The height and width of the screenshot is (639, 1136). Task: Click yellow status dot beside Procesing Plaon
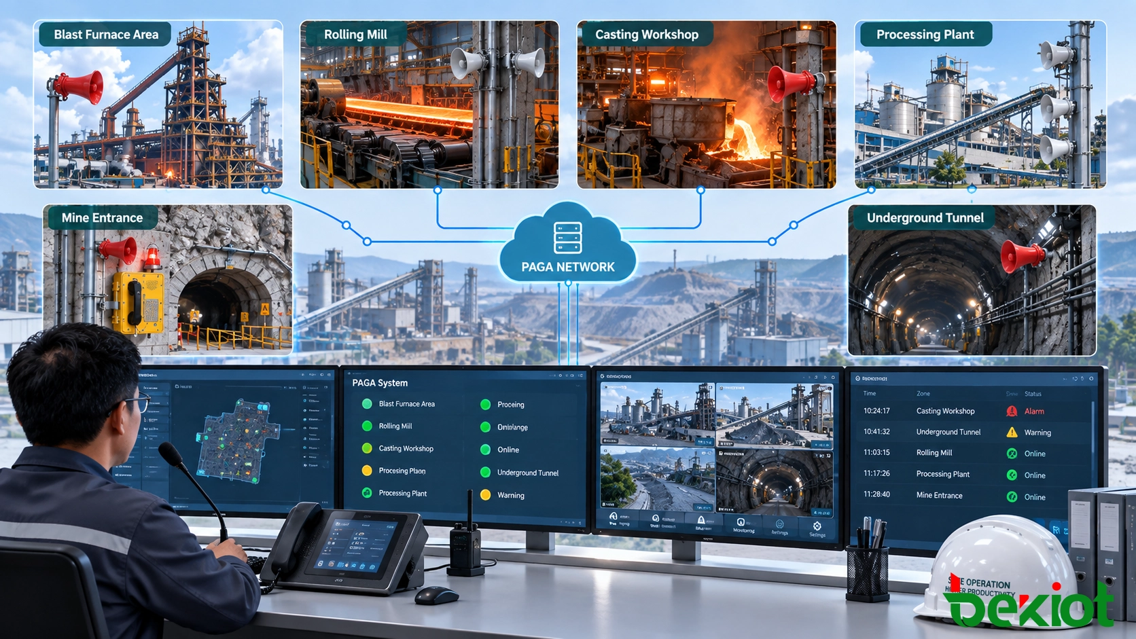tap(367, 471)
